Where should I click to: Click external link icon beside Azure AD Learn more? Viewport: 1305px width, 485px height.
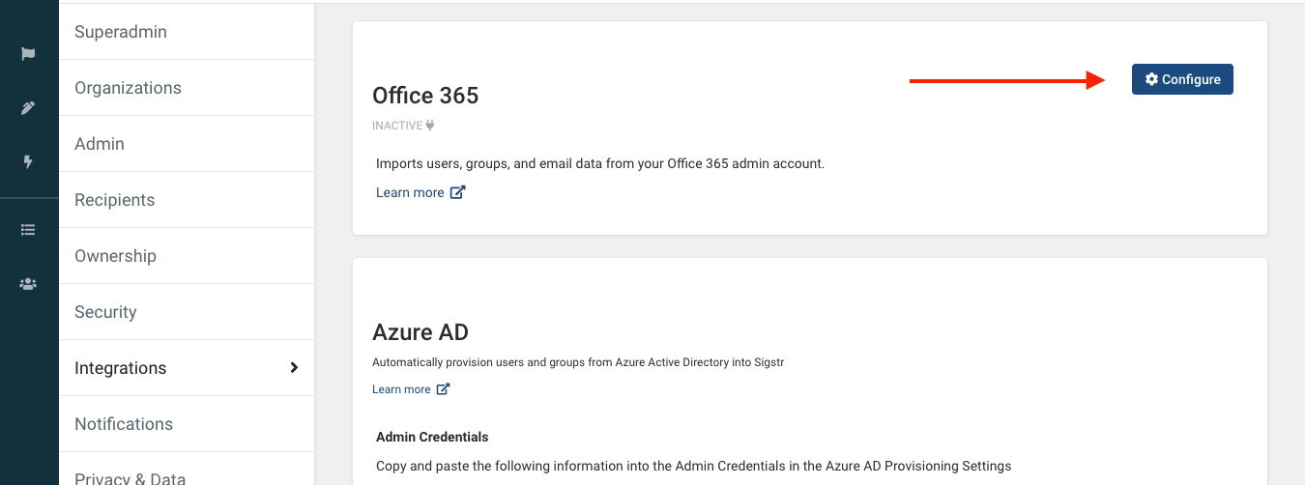(x=443, y=389)
